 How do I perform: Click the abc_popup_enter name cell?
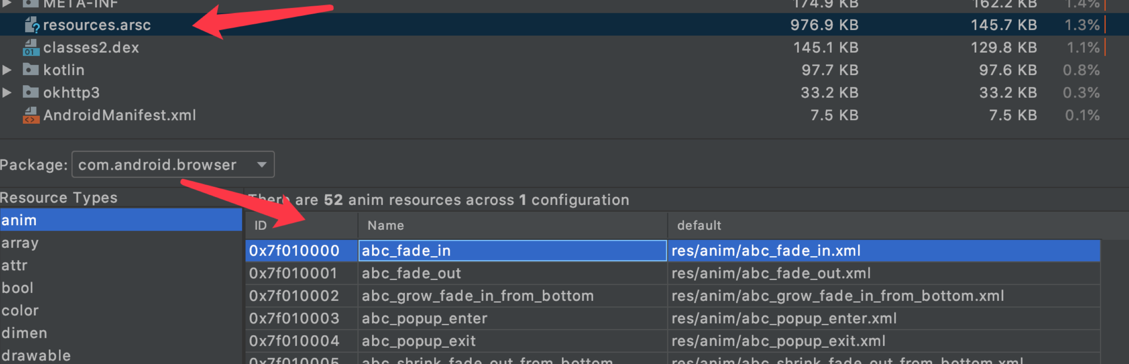point(512,318)
